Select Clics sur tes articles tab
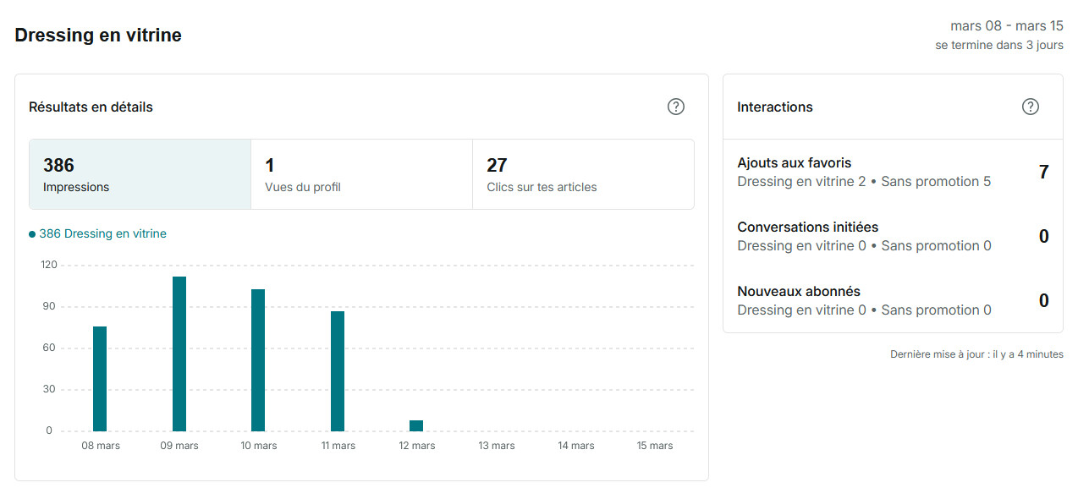1089x499 pixels. pos(583,174)
